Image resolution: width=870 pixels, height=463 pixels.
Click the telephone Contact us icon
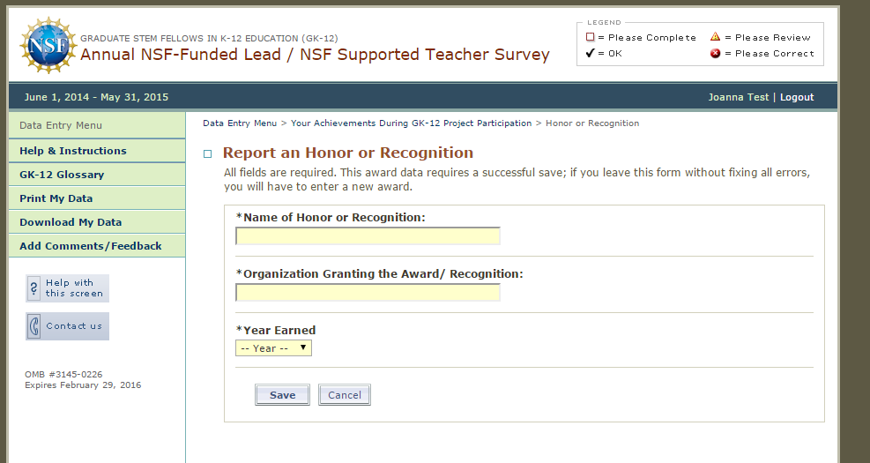coord(34,325)
